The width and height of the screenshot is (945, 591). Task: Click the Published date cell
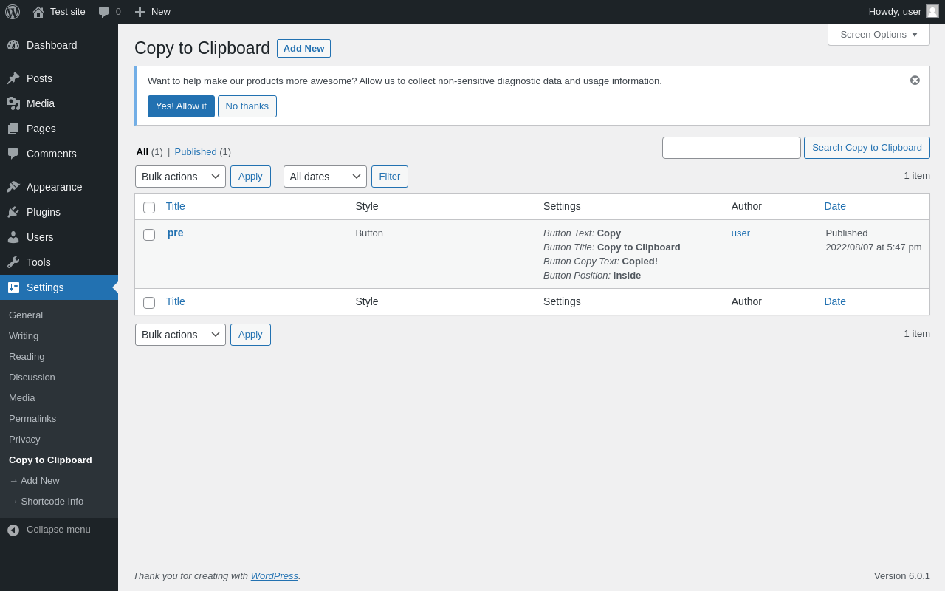pyautogui.click(x=873, y=240)
